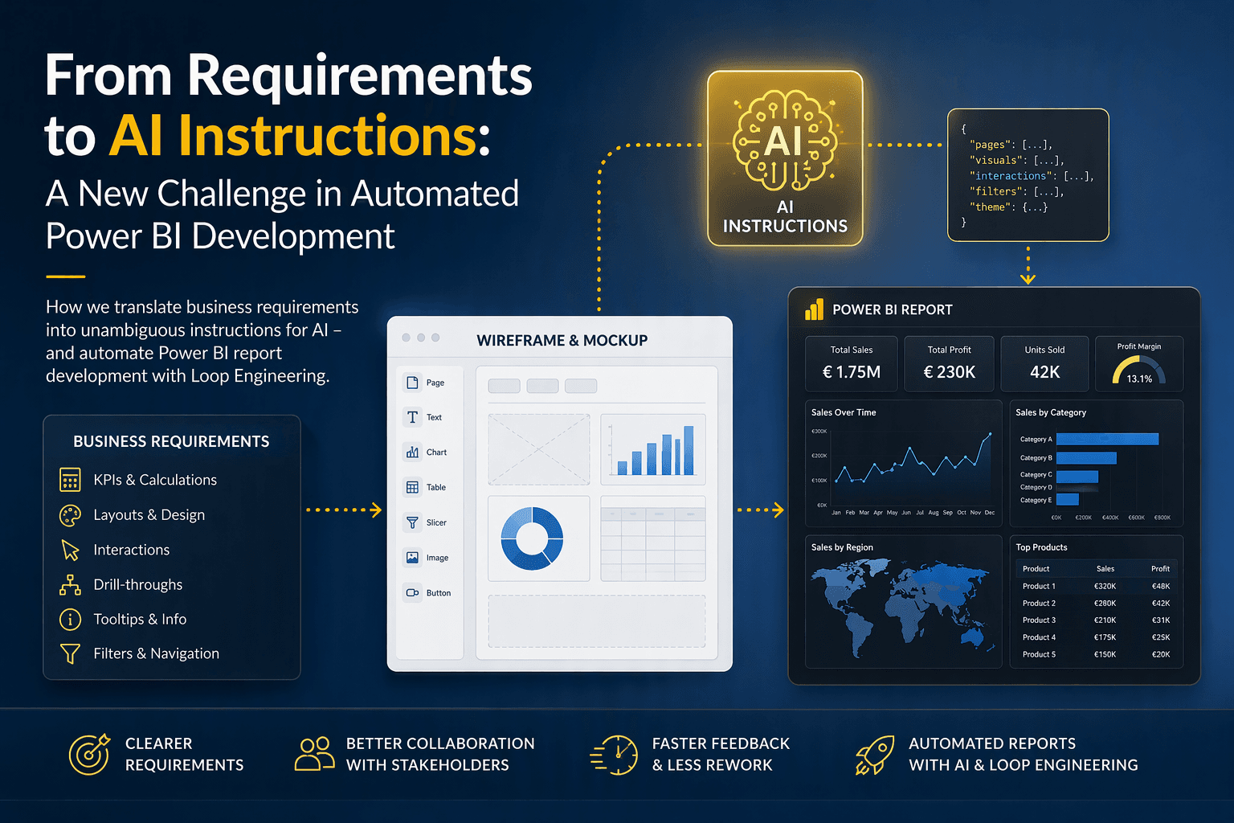1234x823 pixels.
Task: Select the bar chart tile in the wireframe
Action: [653, 449]
